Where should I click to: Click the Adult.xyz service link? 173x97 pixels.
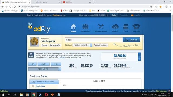[x=56, y=15]
